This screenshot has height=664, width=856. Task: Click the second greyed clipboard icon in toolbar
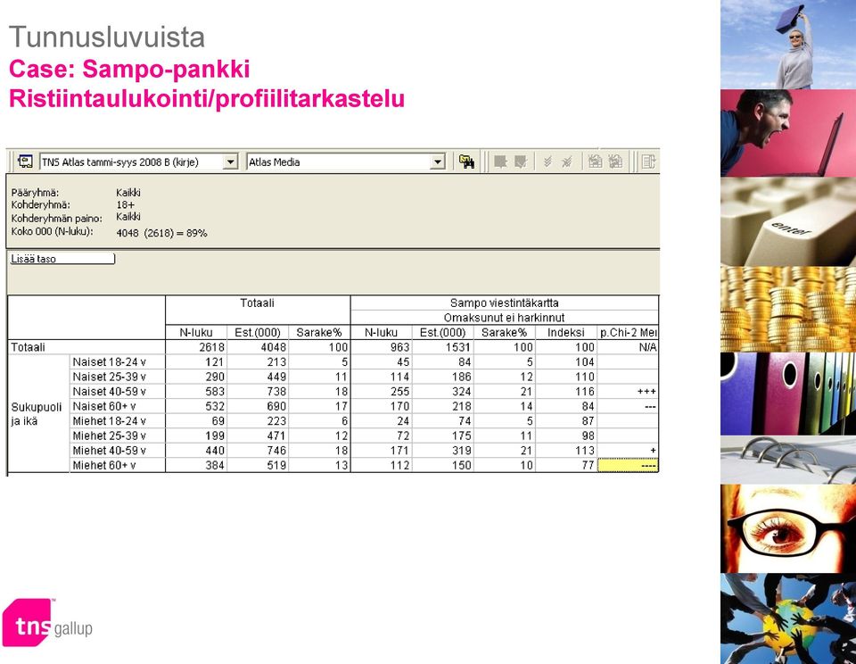[x=615, y=162]
